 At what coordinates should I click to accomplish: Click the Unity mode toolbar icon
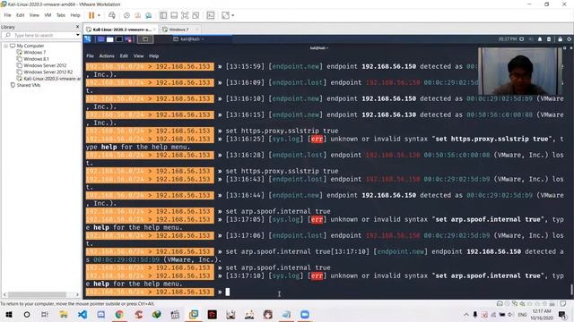click(x=196, y=15)
